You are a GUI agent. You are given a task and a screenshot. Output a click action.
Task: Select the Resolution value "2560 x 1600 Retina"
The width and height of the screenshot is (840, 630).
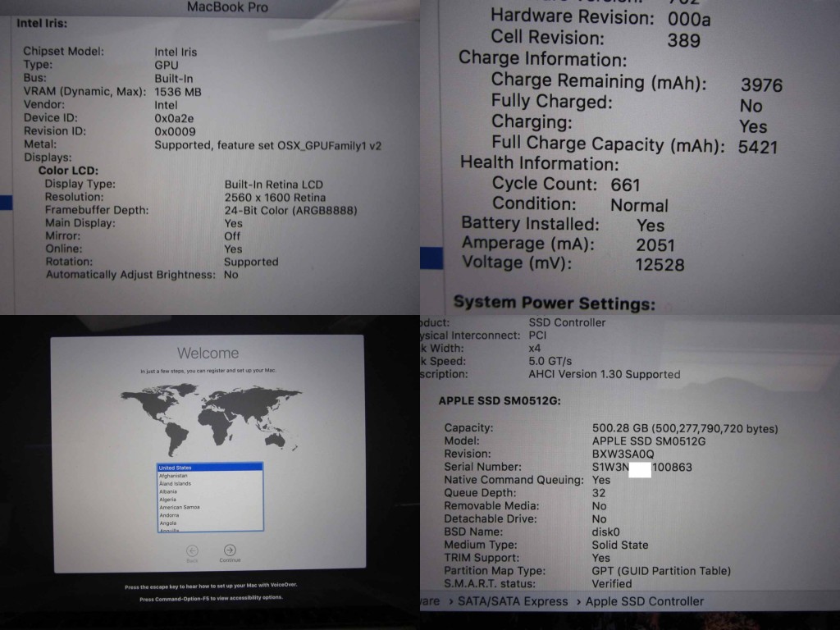275,198
